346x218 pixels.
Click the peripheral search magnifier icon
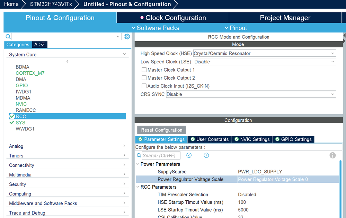point(8,36)
